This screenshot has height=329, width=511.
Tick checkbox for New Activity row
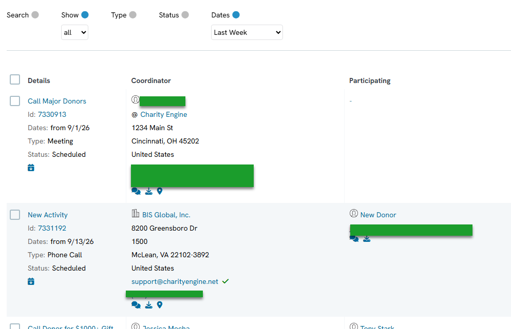(x=15, y=215)
